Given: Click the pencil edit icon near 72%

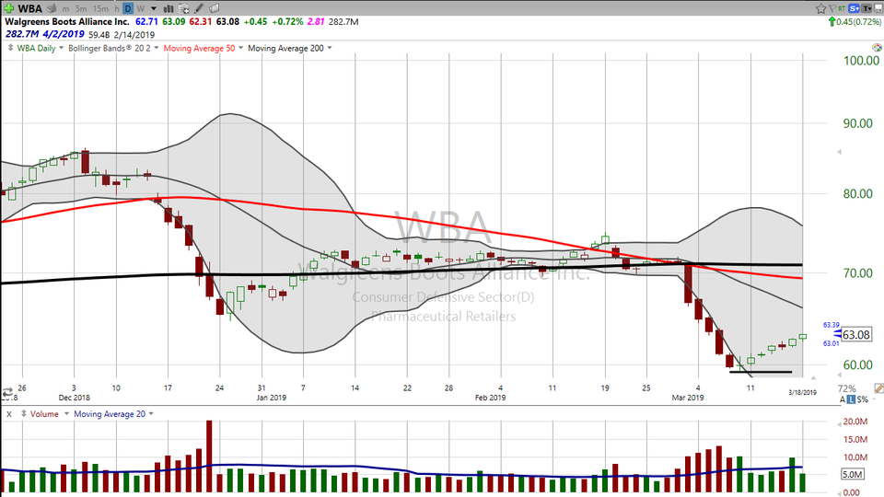Looking at the screenshot, I should point(878,388).
